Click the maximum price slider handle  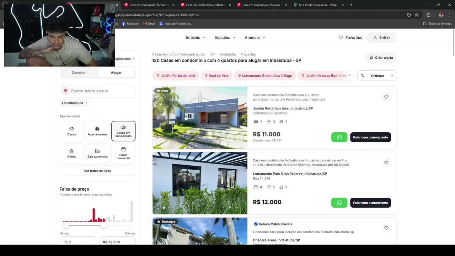103,225
